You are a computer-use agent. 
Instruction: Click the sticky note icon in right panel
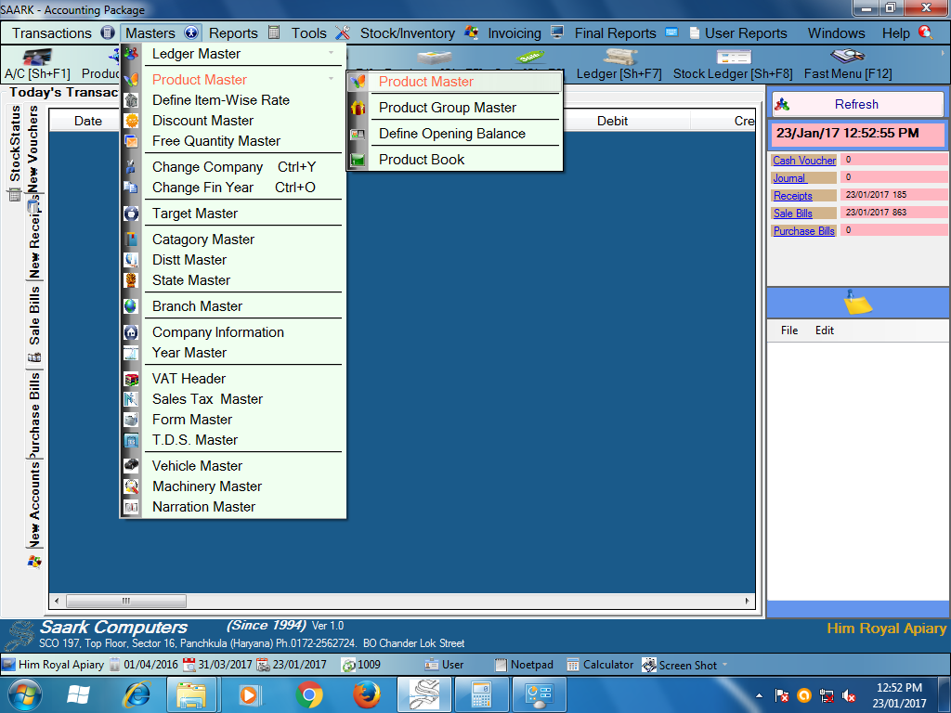tap(856, 304)
